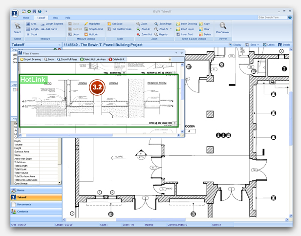Click the Total Area property row
301x236 pixels.
pyautogui.click(x=36, y=162)
